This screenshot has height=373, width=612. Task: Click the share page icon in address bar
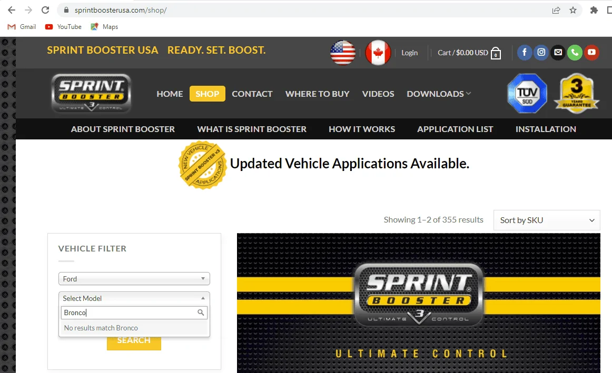click(x=556, y=10)
